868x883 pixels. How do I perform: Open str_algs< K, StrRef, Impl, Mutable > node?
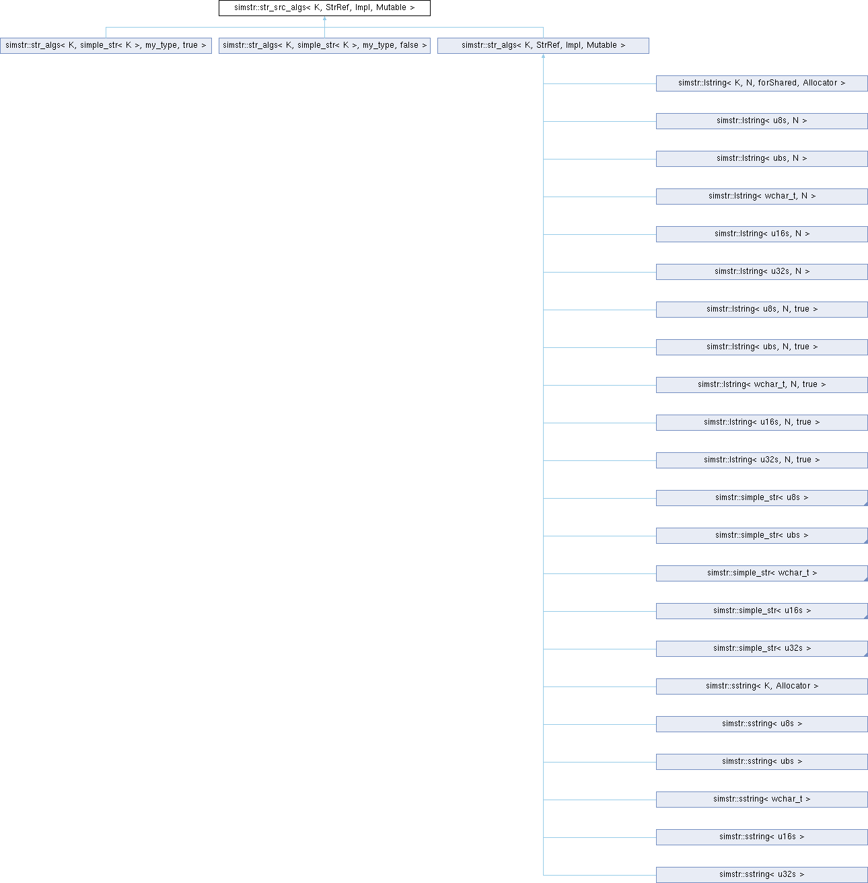click(x=543, y=46)
